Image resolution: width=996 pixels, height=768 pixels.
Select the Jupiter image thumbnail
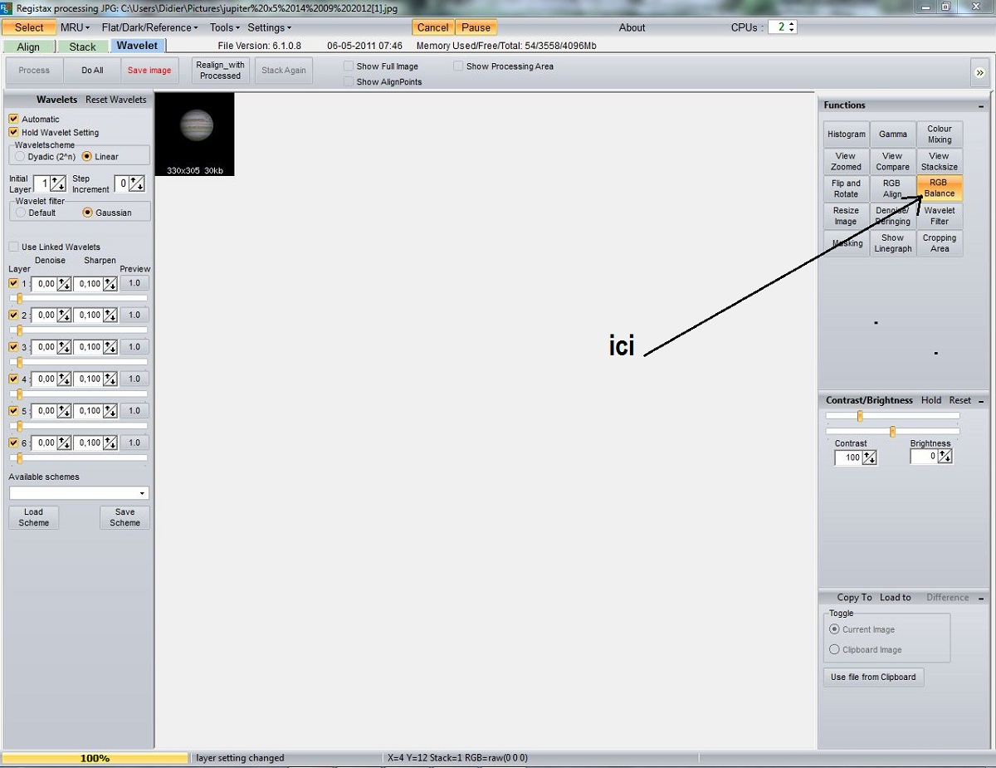click(194, 134)
